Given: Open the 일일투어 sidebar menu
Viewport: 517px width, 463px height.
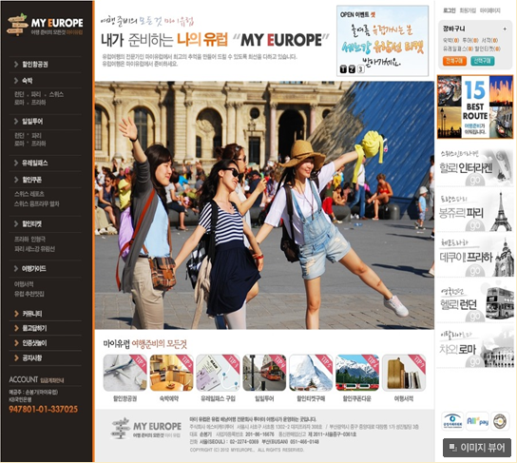Looking at the screenshot, I should coord(32,122).
